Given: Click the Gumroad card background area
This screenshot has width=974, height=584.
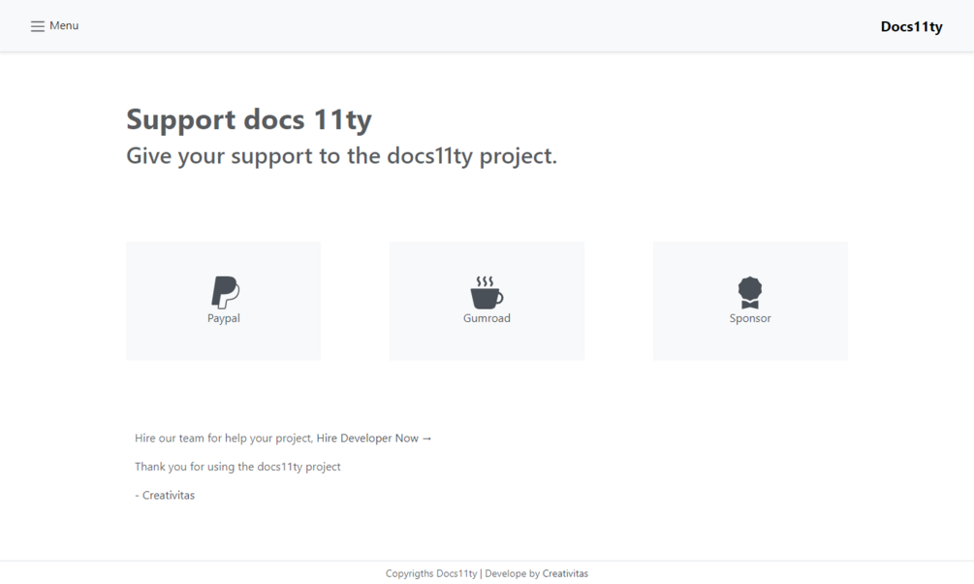Looking at the screenshot, I should pyautogui.click(x=487, y=301).
